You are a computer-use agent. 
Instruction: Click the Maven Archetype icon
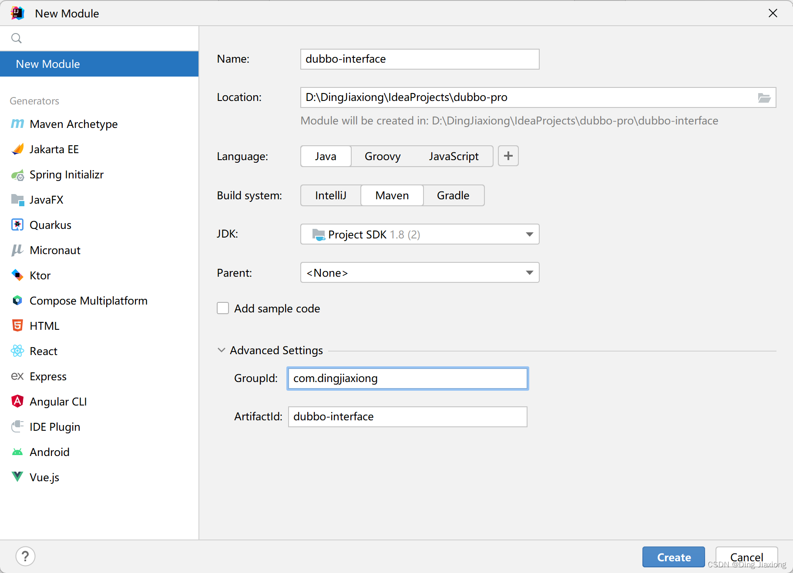[17, 124]
